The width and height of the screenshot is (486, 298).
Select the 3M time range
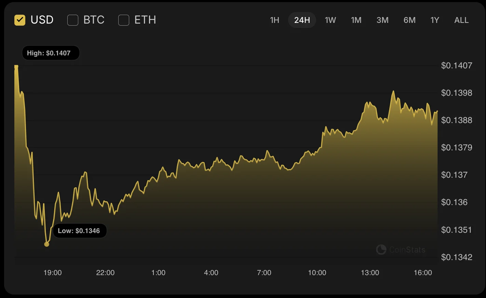pos(382,20)
